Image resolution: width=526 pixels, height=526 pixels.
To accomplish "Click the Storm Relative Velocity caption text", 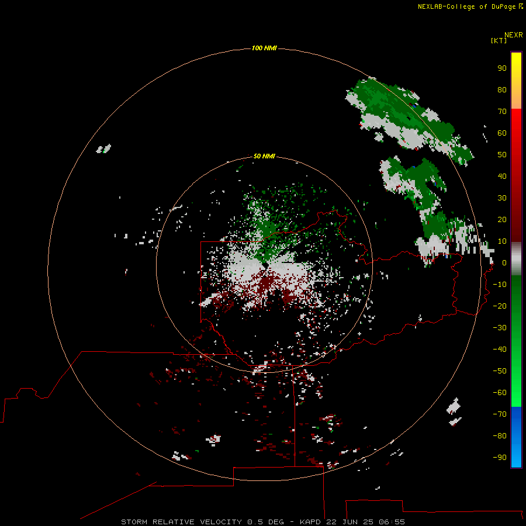I will (262, 522).
